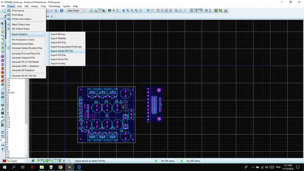Click the horizontal mirror arrow icon

tap(3, 145)
